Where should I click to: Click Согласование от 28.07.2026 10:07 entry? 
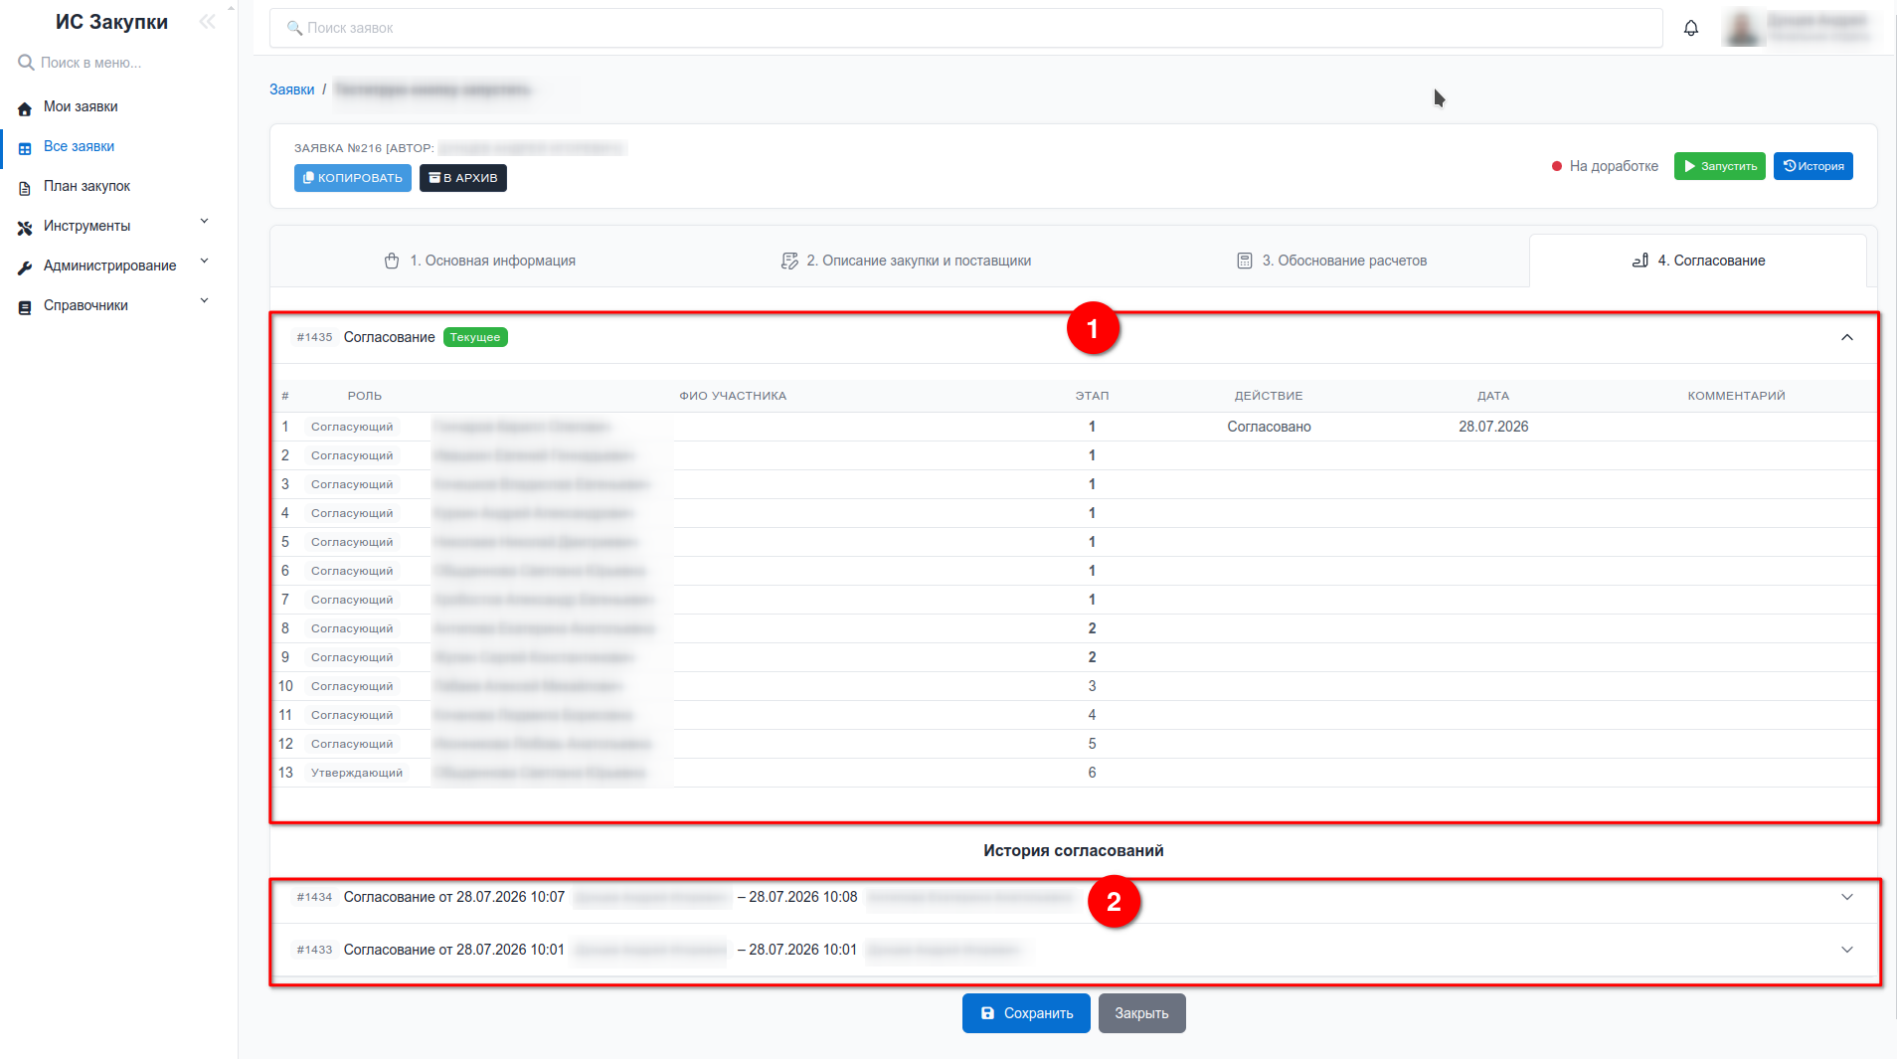454,897
